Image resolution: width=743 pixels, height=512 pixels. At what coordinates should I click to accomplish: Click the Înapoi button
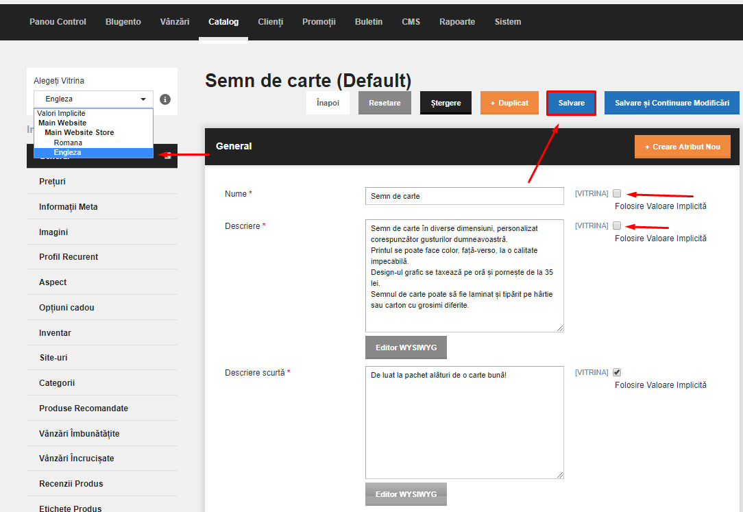pyautogui.click(x=328, y=103)
